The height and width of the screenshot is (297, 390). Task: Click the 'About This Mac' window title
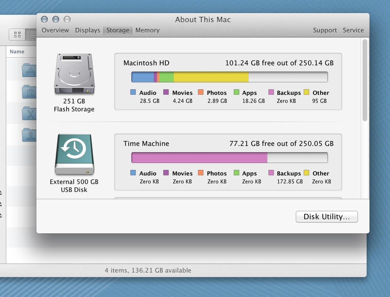[x=203, y=20]
